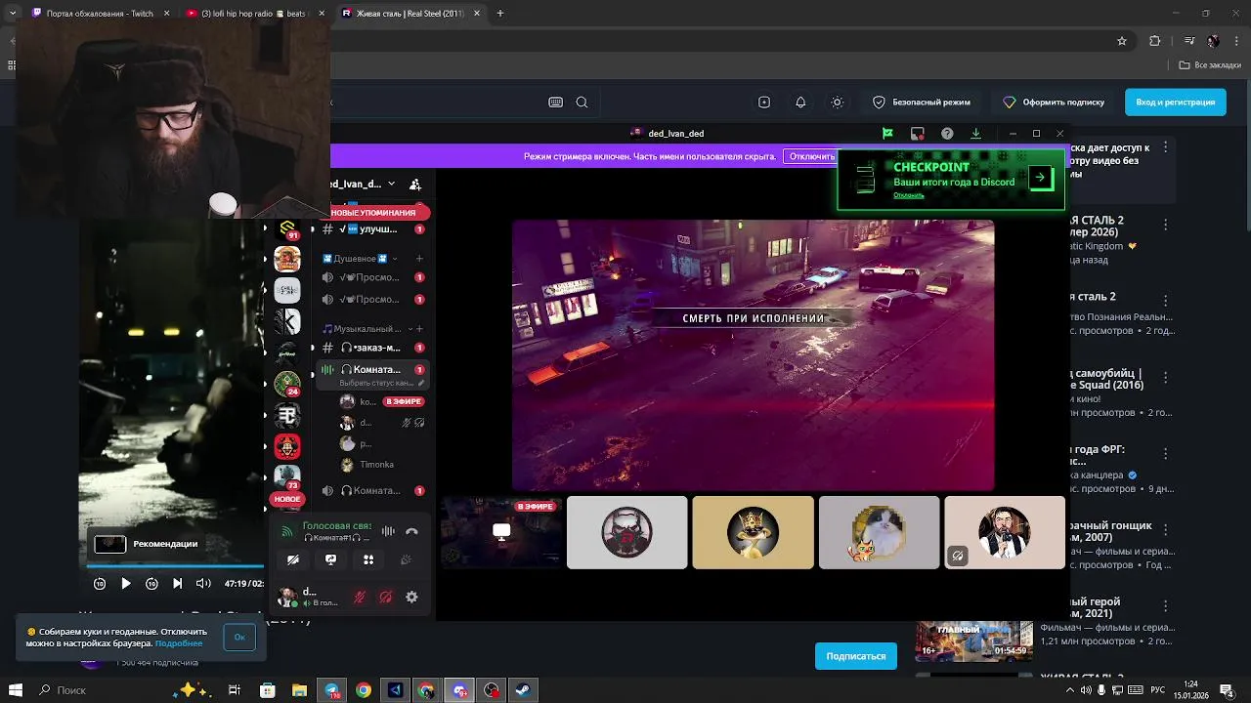Click the В ЭФИРЕ live badge in the channel list
This screenshot has height=703, width=1251.
coord(403,401)
